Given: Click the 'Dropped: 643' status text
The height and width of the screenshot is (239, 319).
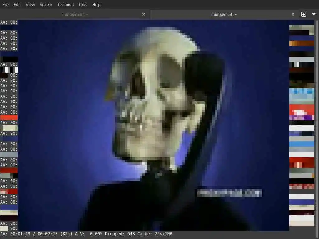Looking at the screenshot, I should click(x=120, y=234).
